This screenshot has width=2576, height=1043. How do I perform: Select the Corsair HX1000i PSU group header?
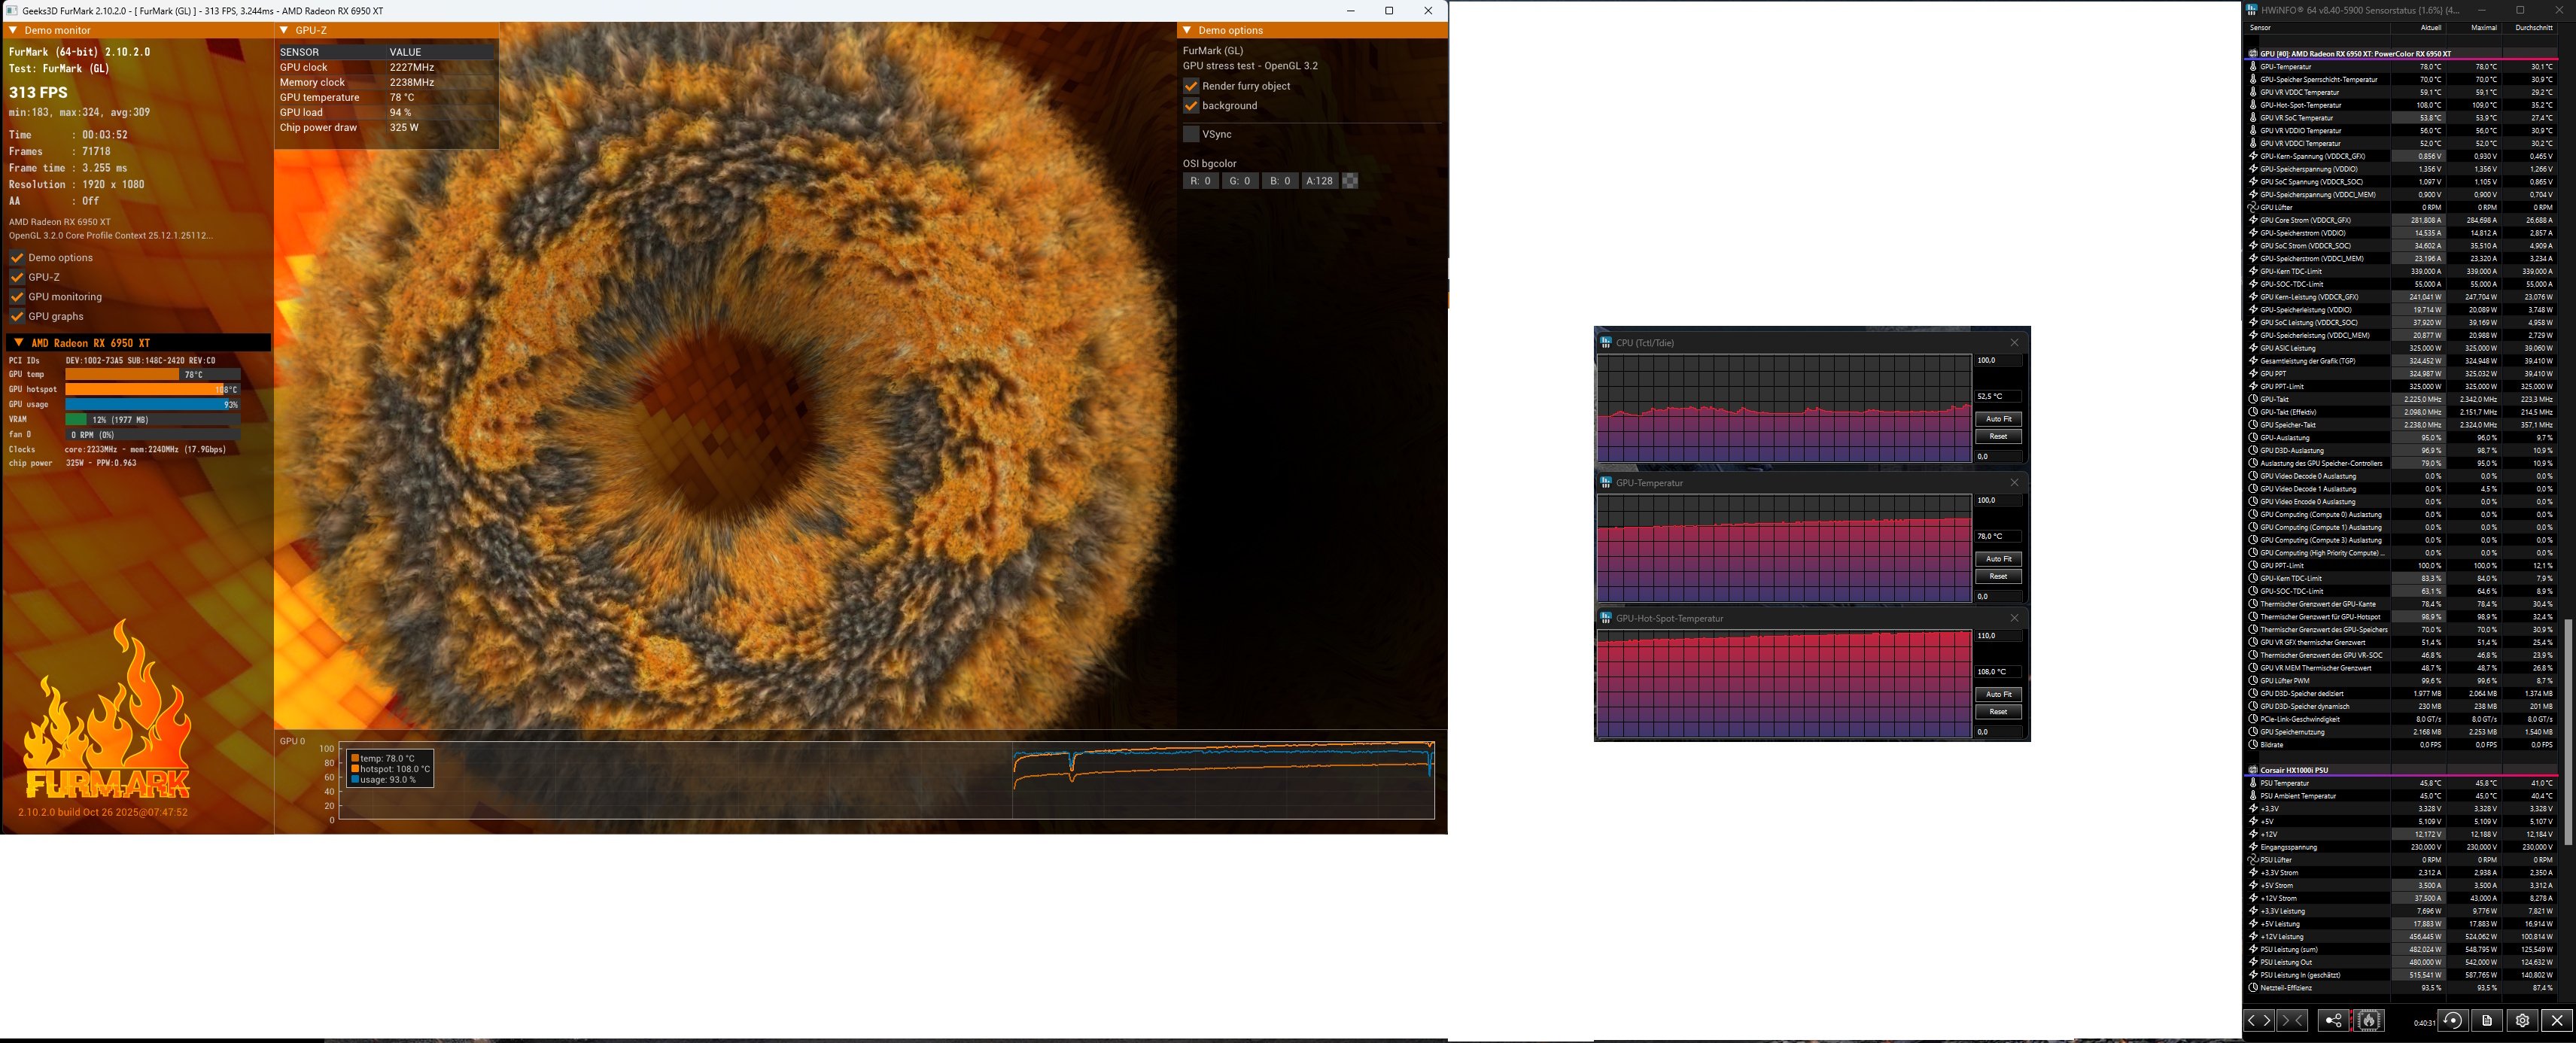2293,770
